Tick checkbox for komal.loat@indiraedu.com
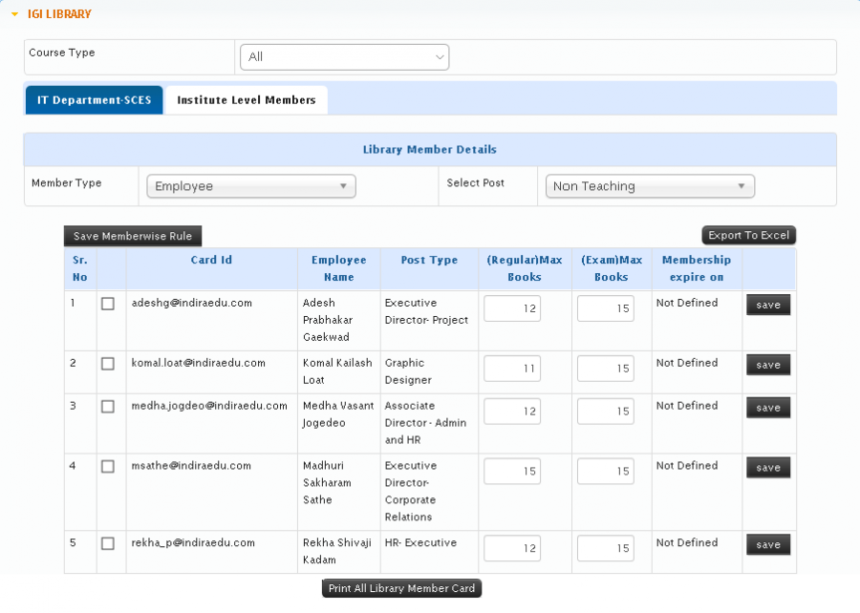860x613 pixels. pos(108,364)
